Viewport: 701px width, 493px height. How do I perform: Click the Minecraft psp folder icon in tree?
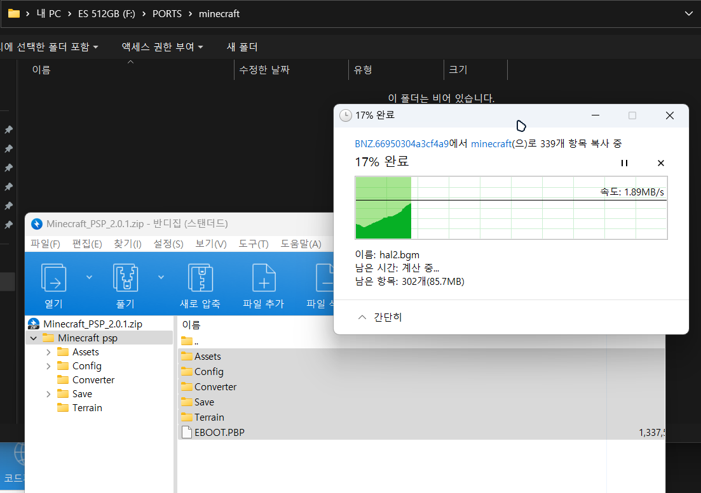click(x=48, y=338)
